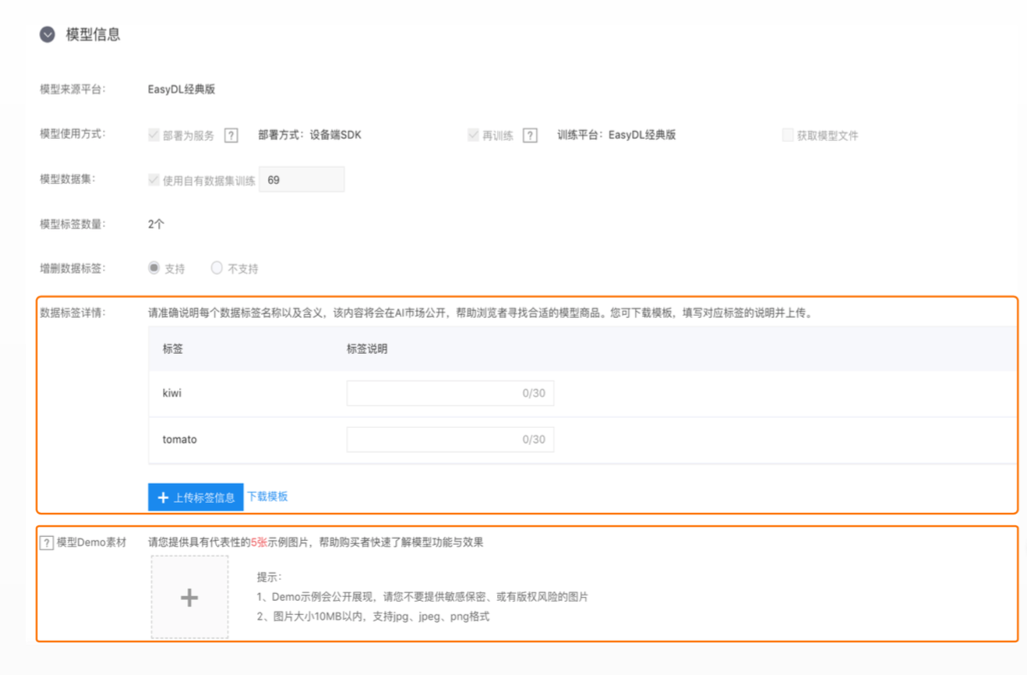Click the 标签 column header
This screenshot has height=675, width=1027.
click(173, 349)
